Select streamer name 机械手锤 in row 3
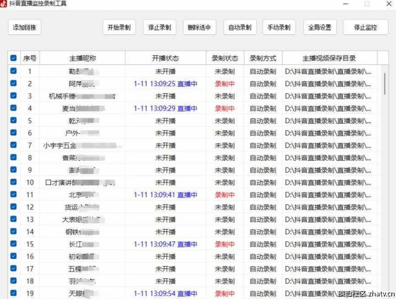The width and height of the screenshot is (396, 299). [62, 96]
